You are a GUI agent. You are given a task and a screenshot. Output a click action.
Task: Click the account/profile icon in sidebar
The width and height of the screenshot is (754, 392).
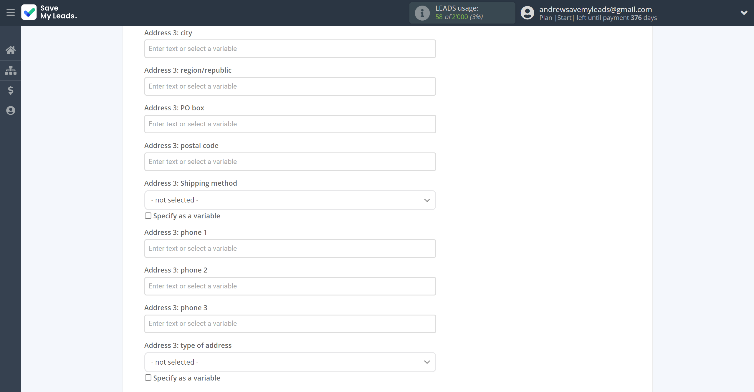(x=11, y=111)
